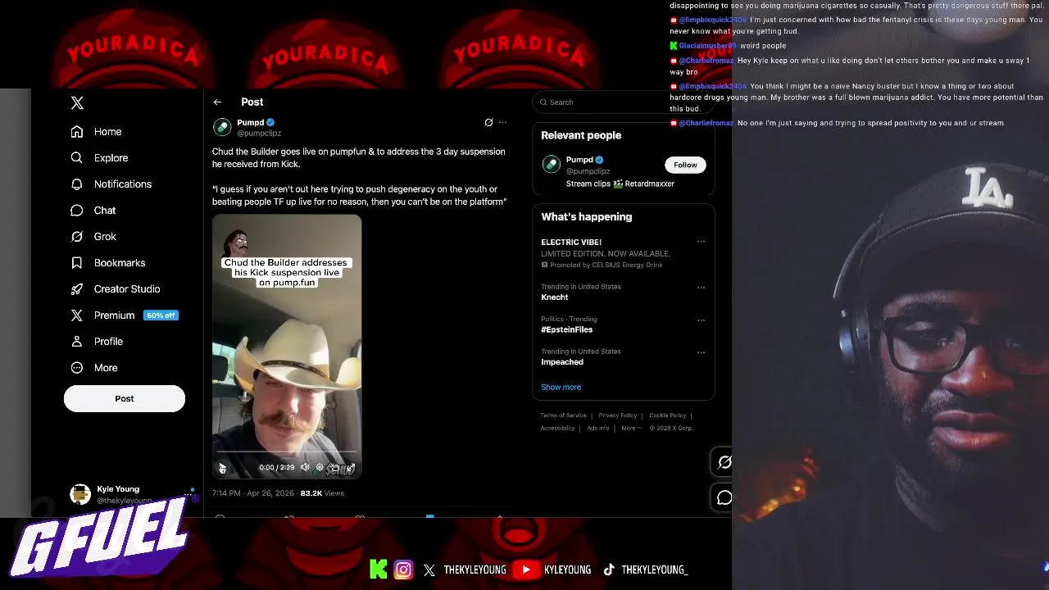Image resolution: width=1049 pixels, height=590 pixels.
Task: Click the TikTok icon in bottom overlay
Action: (x=609, y=570)
